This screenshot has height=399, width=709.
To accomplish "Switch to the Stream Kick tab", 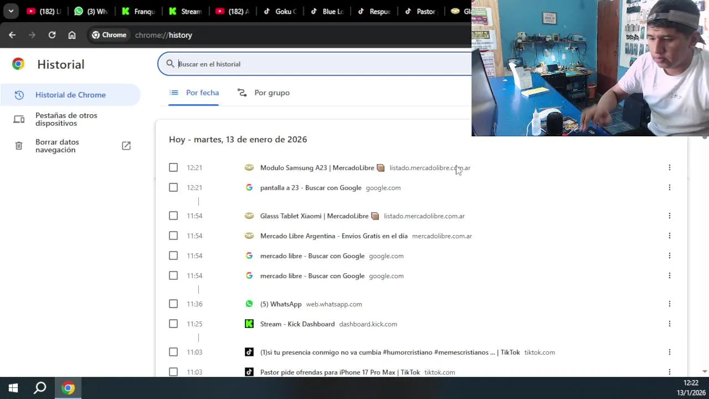I will [x=186, y=11].
